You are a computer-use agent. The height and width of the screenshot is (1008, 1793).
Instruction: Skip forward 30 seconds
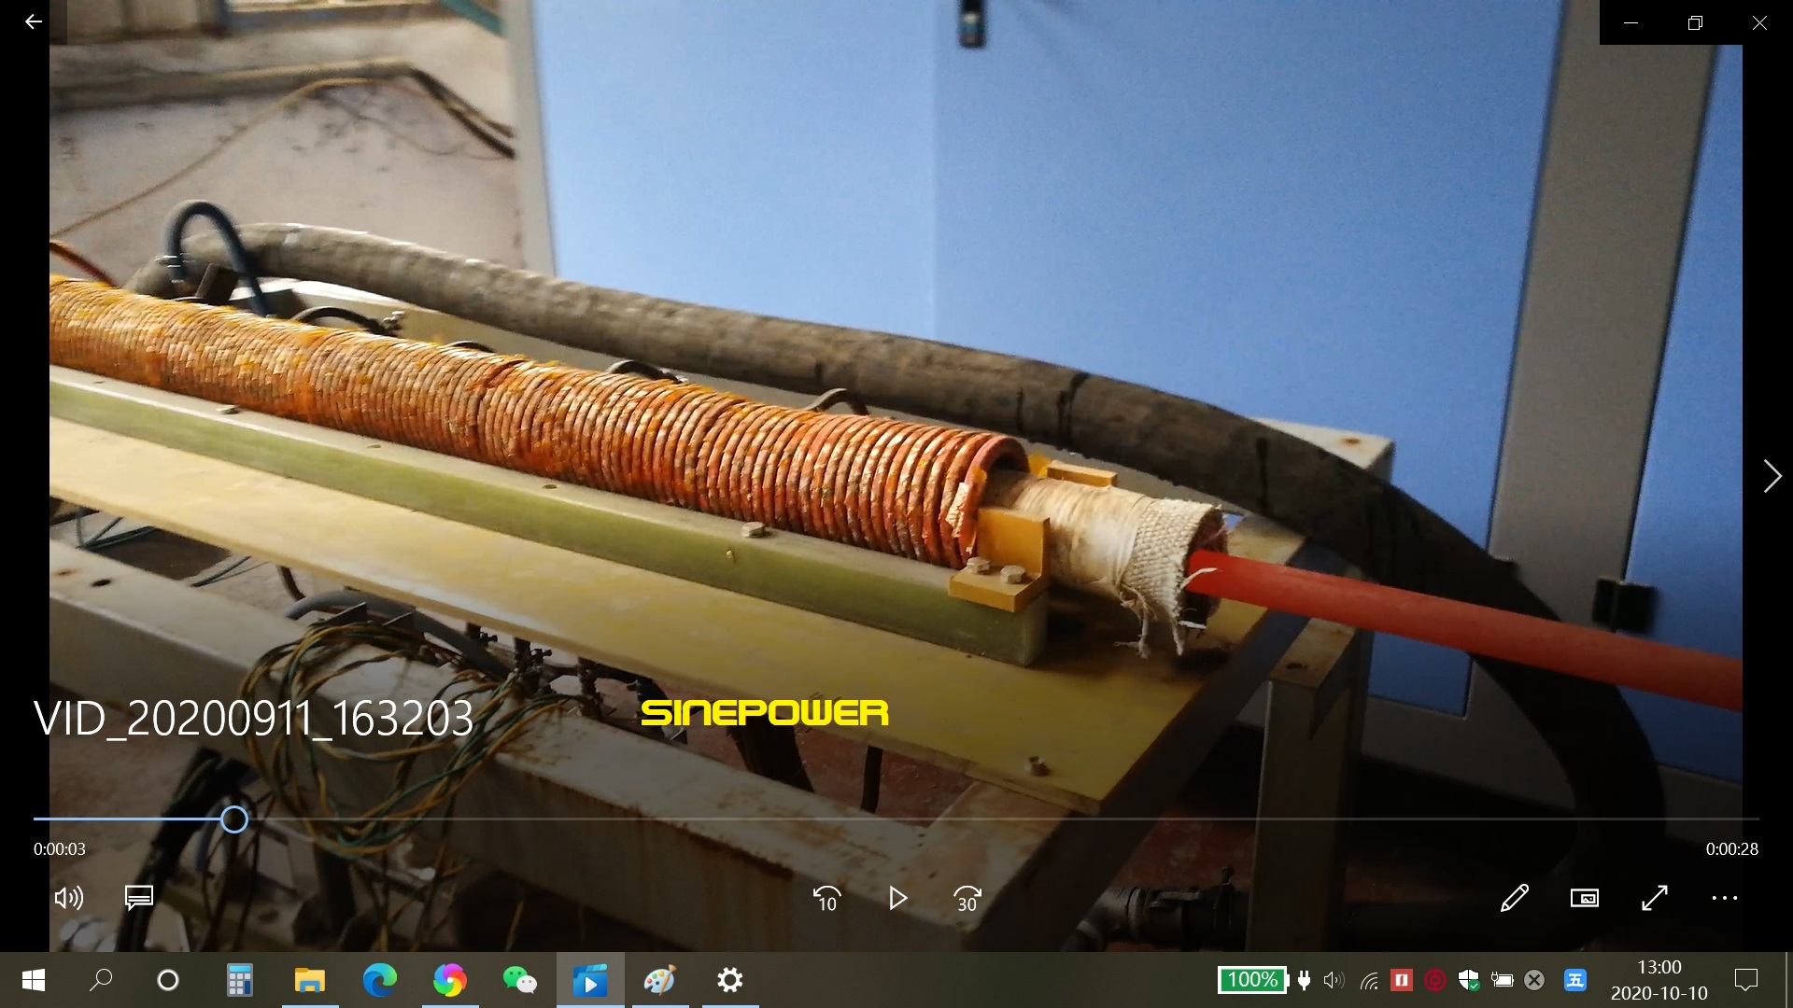tap(967, 898)
